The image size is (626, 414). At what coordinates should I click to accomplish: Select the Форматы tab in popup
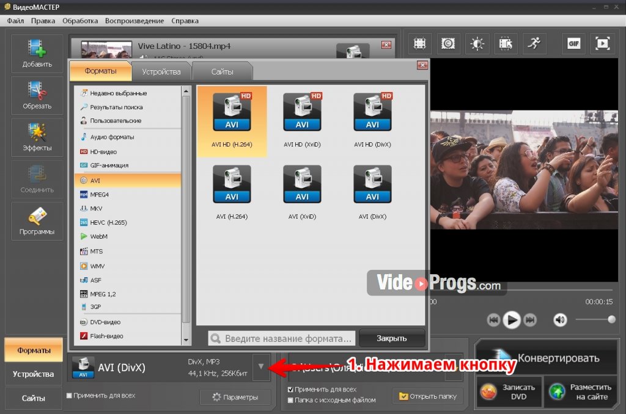click(100, 71)
